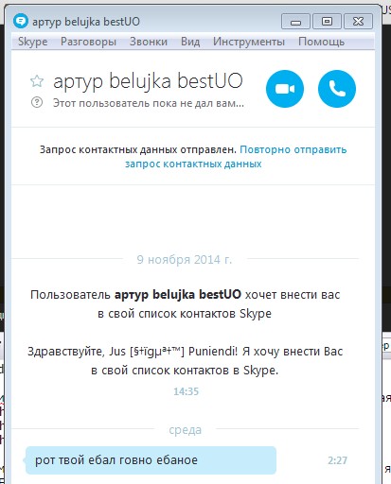The width and height of the screenshot is (391, 484).
Task: Click the среда day separator
Action: (x=185, y=430)
